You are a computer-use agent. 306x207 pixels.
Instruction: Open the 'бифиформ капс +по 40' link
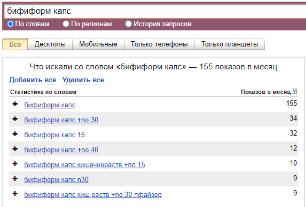[x=61, y=150]
